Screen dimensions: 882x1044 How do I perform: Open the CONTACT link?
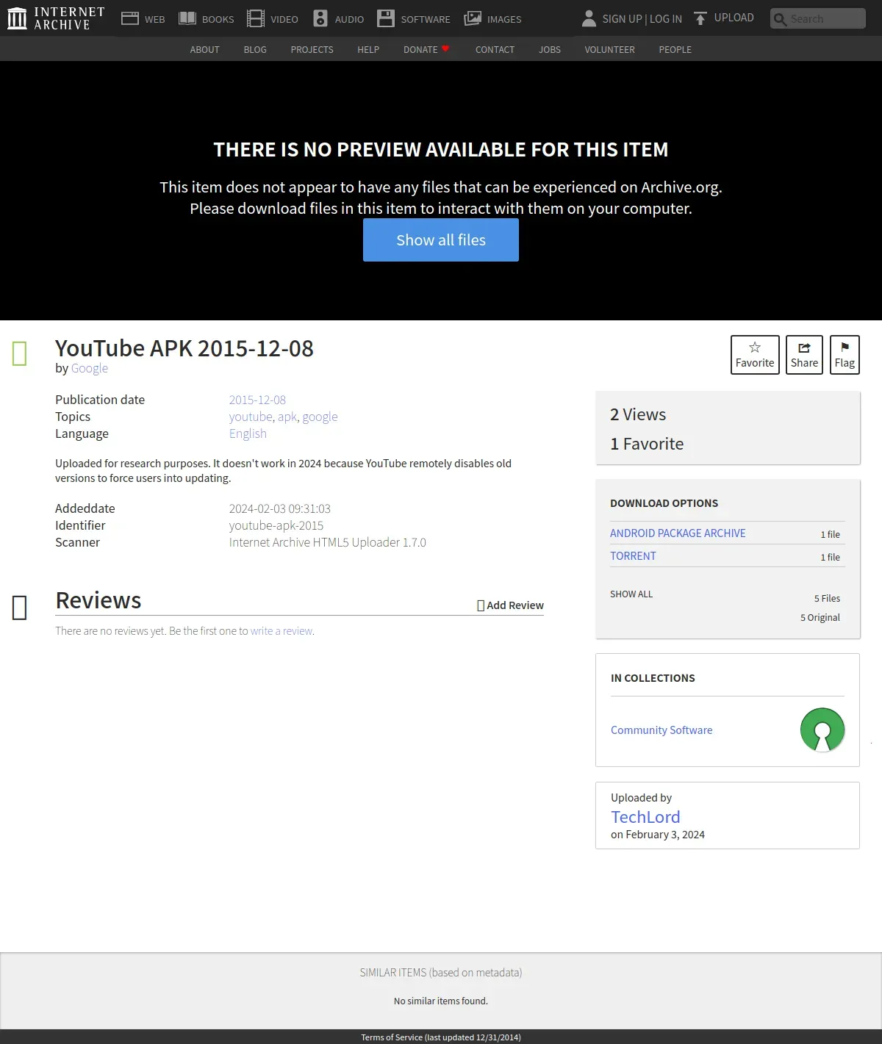[495, 49]
